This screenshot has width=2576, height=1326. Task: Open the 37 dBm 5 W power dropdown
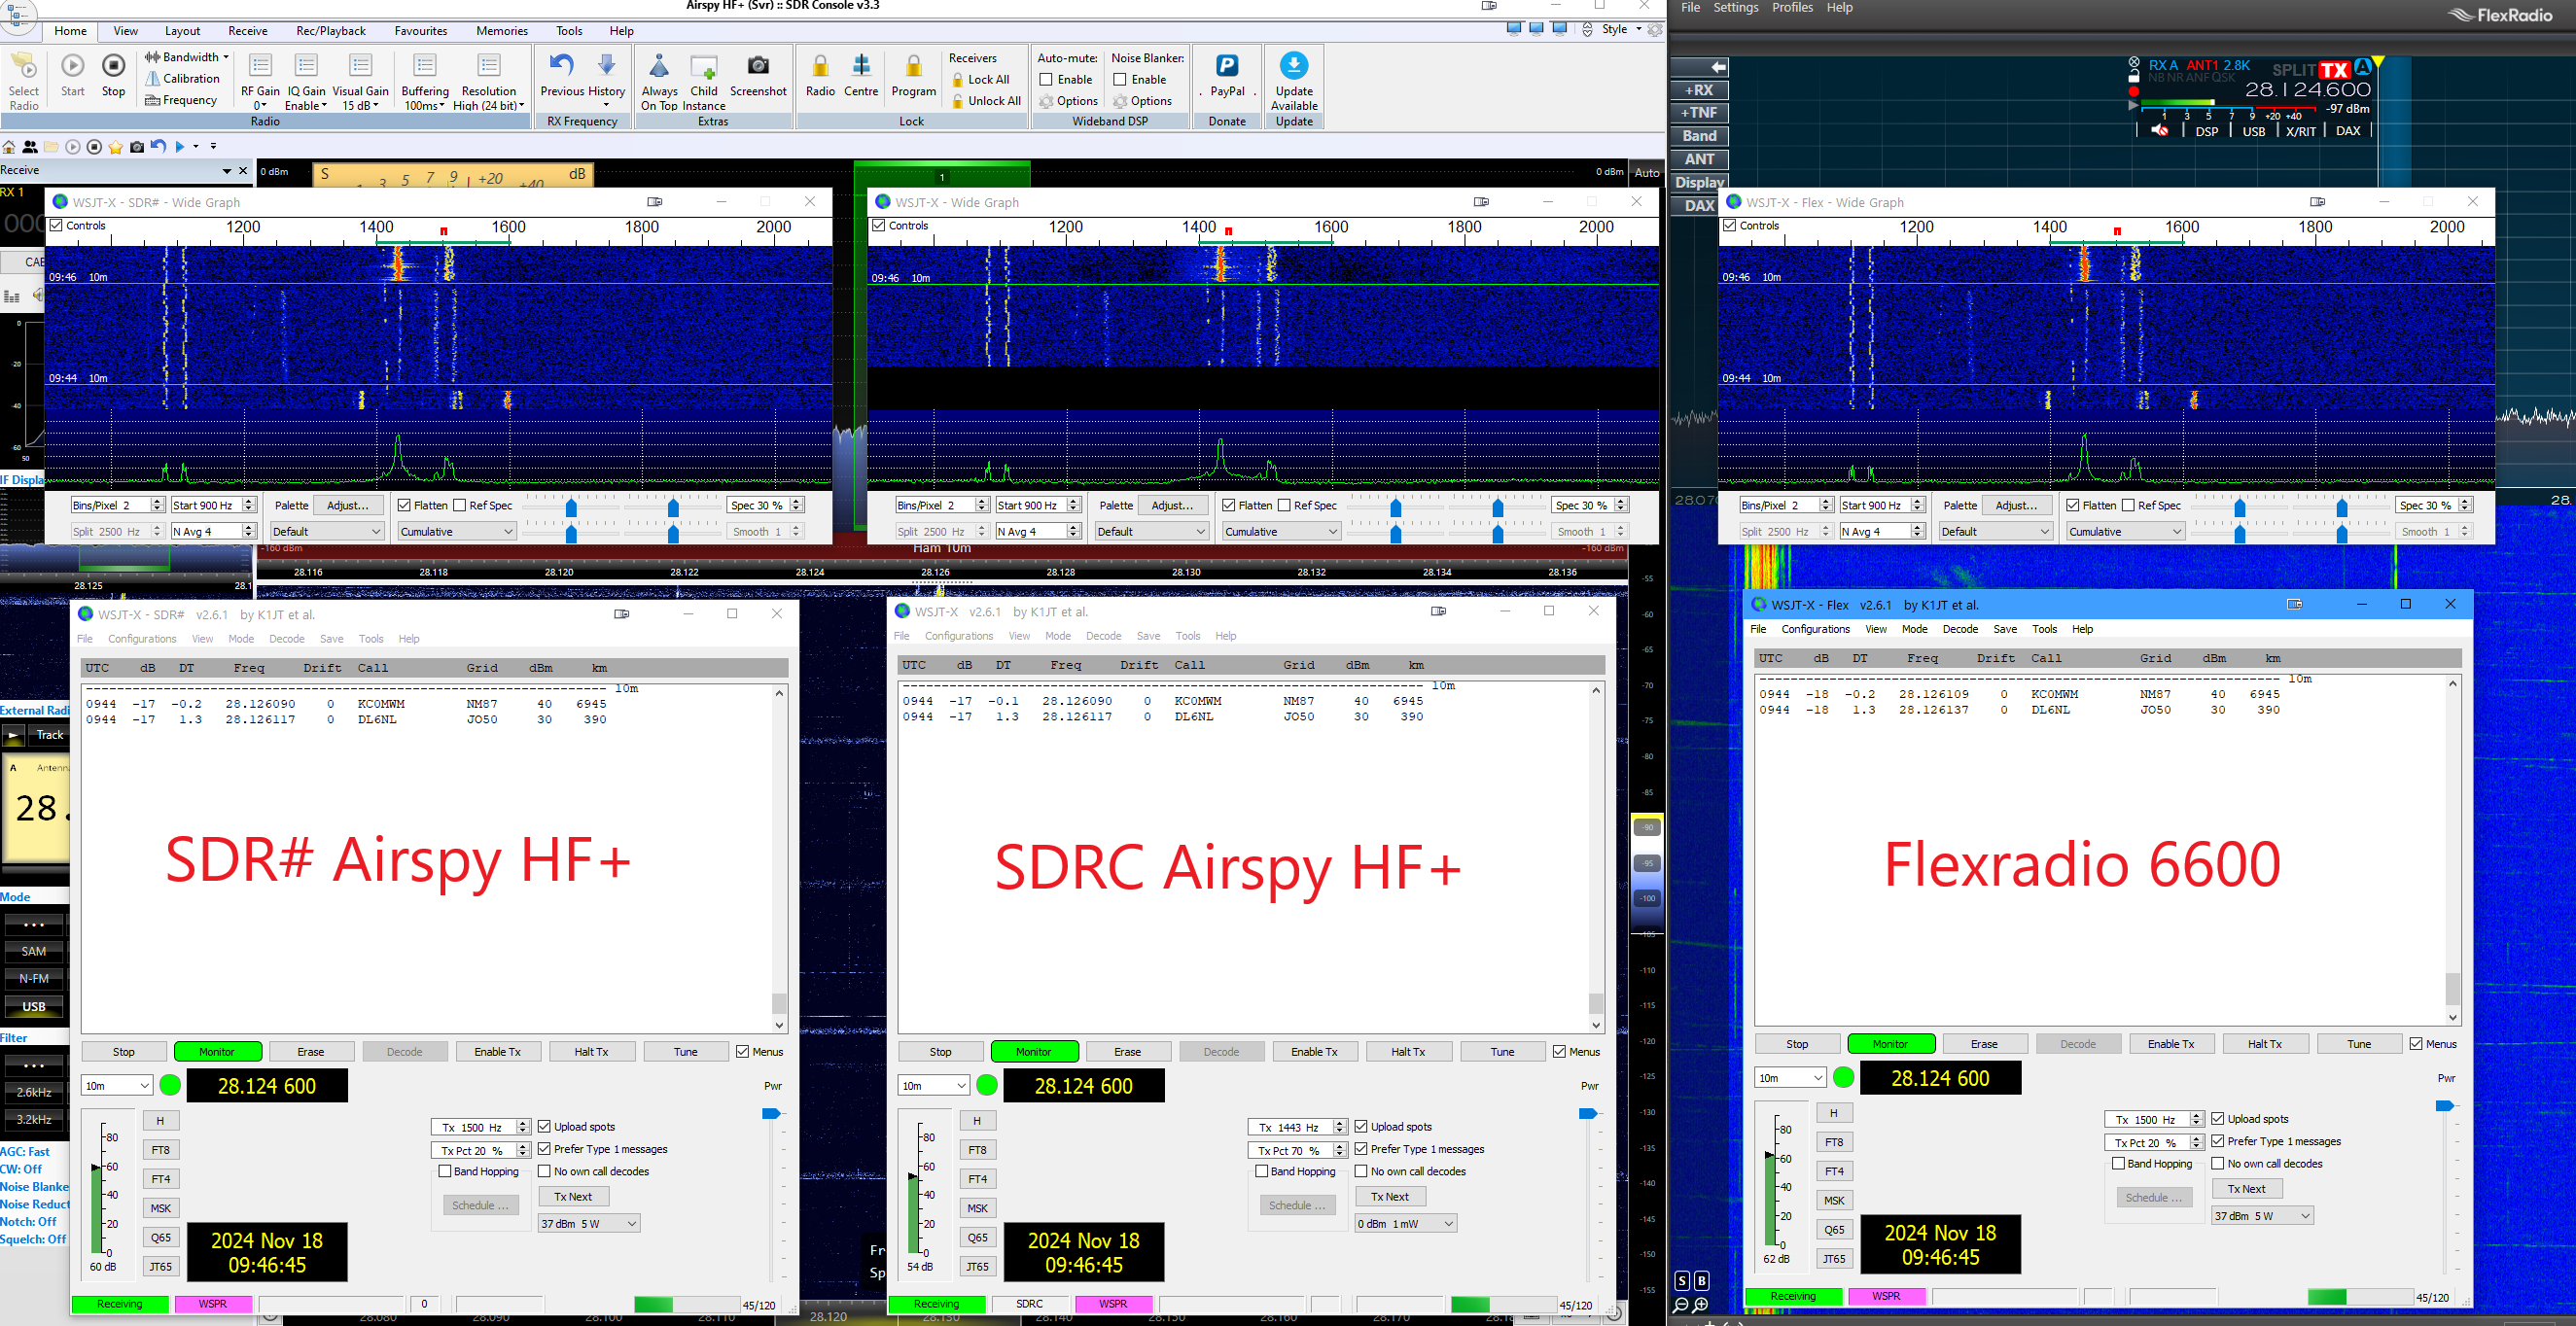click(x=588, y=1223)
